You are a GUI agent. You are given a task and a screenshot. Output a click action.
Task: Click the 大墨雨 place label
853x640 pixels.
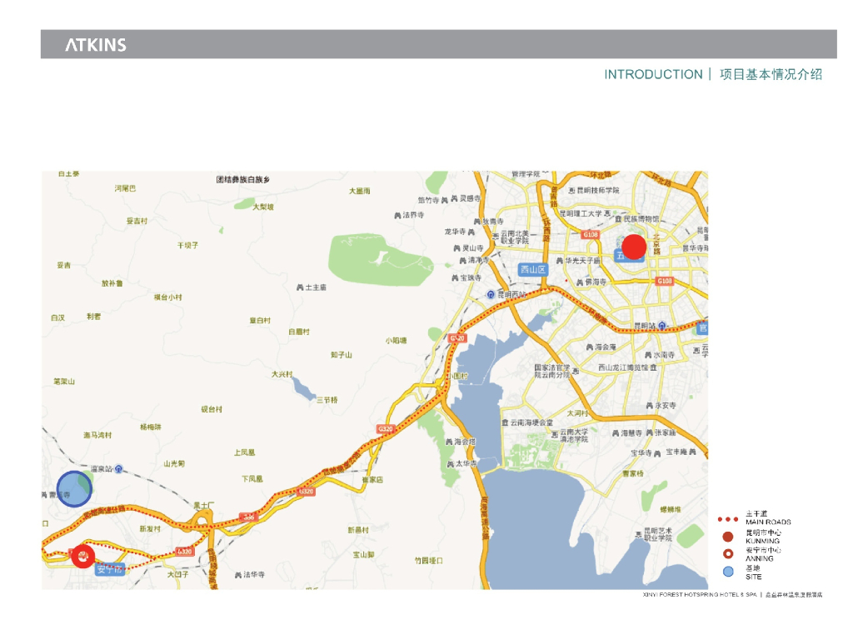pos(360,191)
